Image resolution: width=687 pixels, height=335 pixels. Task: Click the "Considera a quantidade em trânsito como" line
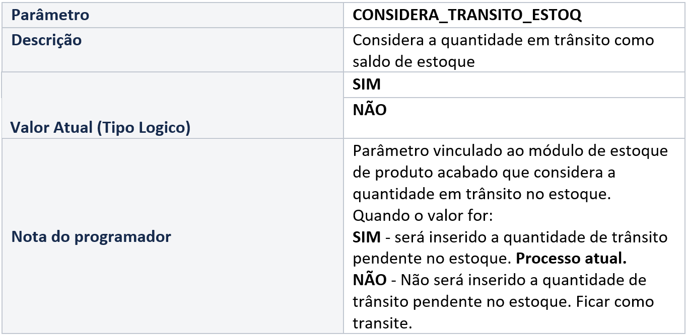tap(503, 40)
